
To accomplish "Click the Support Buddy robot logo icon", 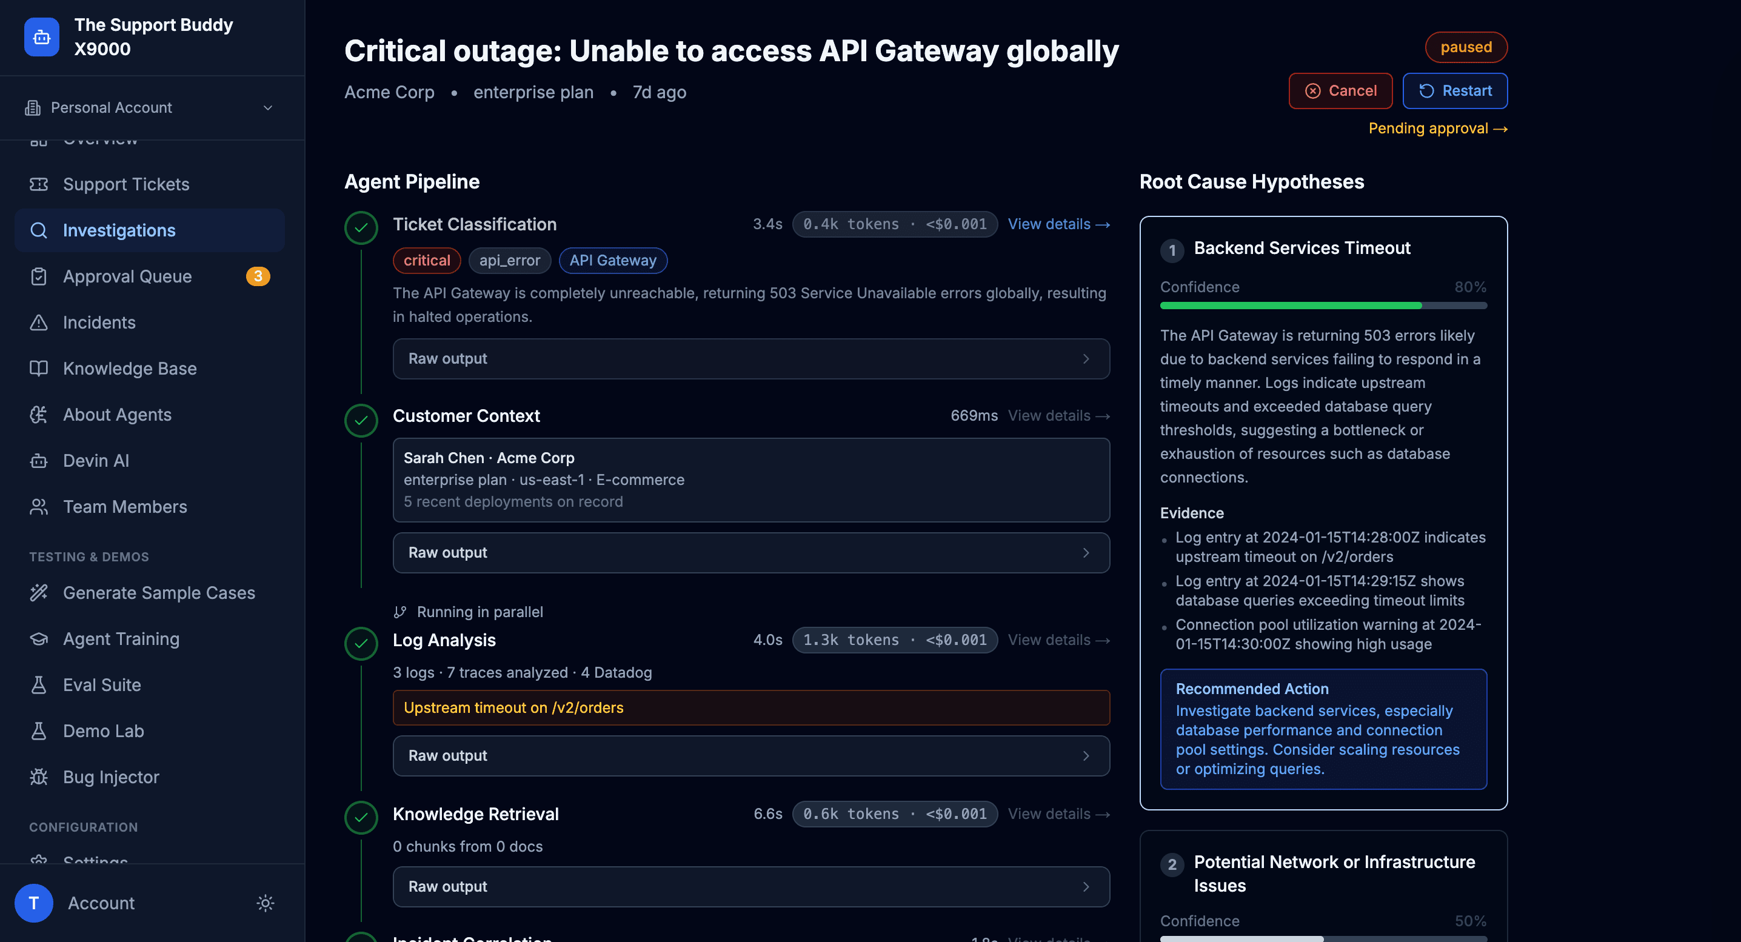I will point(41,37).
